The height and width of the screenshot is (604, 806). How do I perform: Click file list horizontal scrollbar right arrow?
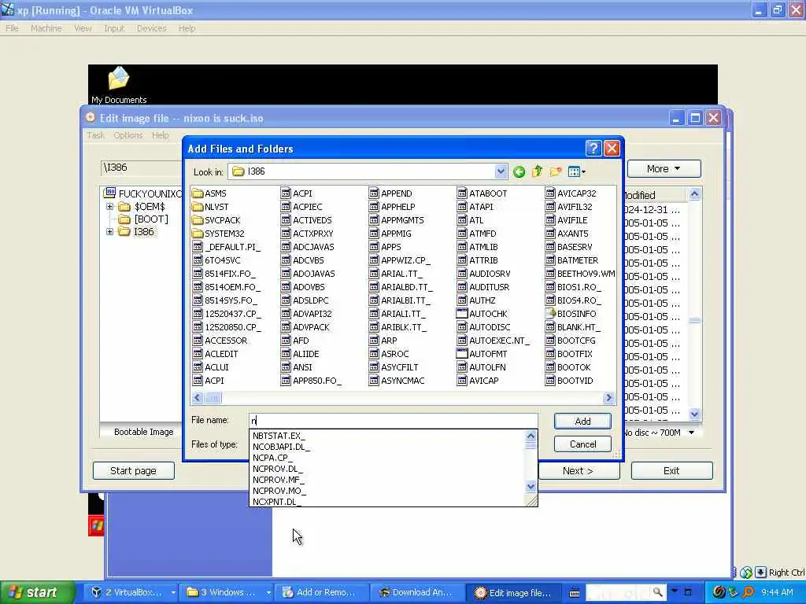point(608,397)
